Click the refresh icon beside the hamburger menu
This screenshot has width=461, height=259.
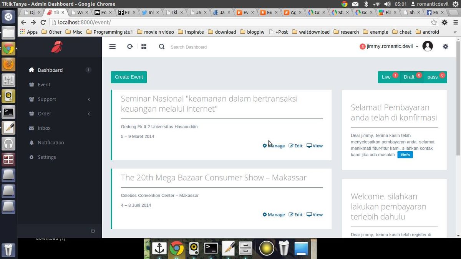130,46
